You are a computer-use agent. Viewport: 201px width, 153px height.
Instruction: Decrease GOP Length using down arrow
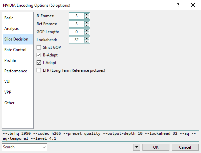[87, 33]
